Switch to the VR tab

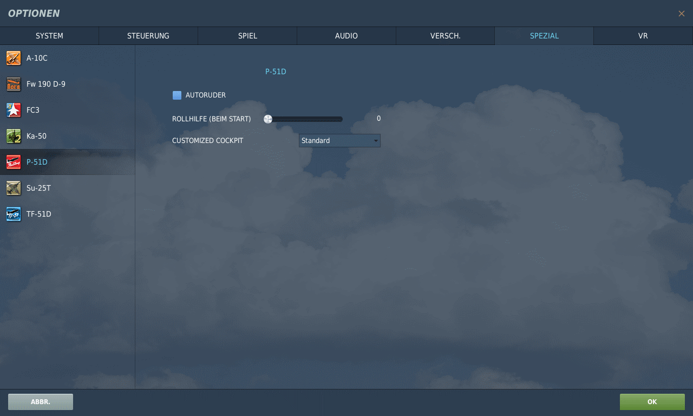643,36
